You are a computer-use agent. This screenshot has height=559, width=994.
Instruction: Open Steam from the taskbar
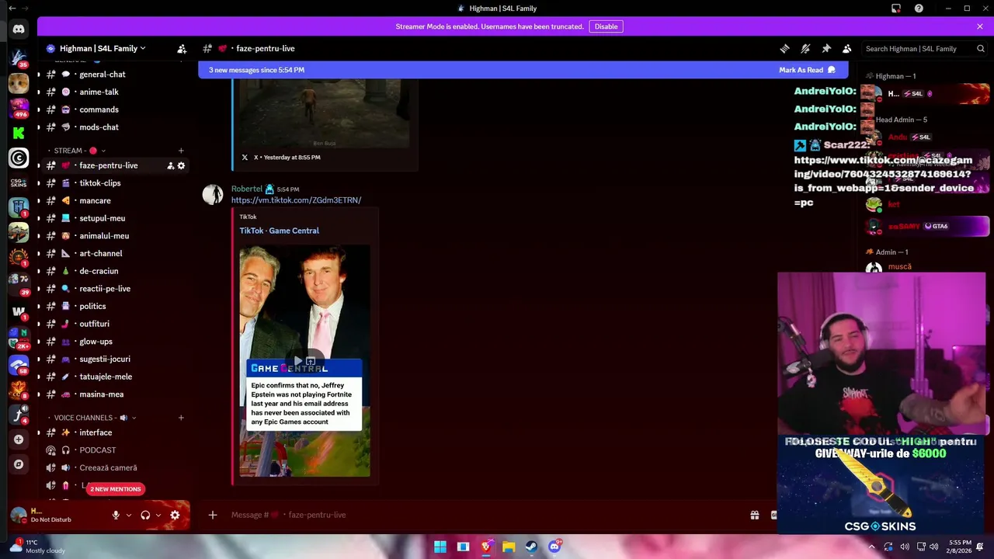[x=531, y=547]
